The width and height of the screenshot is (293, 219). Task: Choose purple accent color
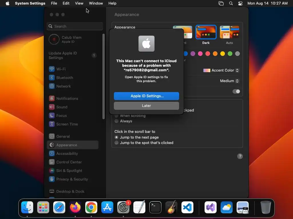[x=193, y=54]
